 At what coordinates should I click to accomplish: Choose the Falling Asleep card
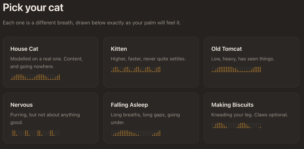pos(151,118)
